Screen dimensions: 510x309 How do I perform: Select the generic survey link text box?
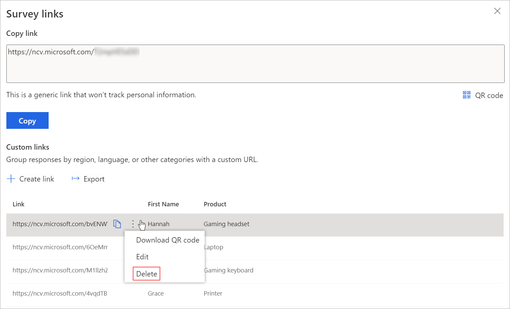click(x=255, y=64)
